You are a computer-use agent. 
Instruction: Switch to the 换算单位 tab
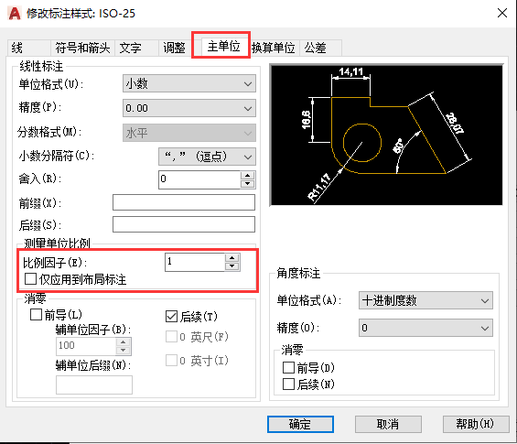coord(274,48)
